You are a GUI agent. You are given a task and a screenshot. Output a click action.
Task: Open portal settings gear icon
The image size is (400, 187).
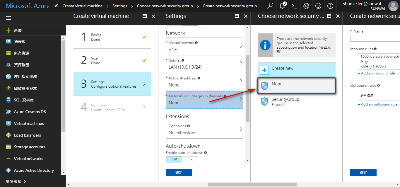(306, 6)
